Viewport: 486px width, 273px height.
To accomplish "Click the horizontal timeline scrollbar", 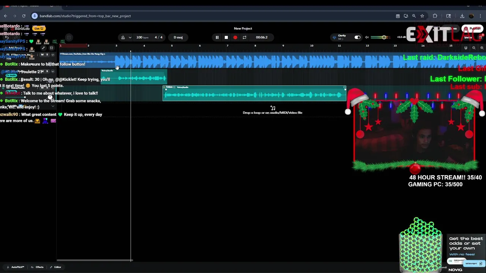I will 94,260.
